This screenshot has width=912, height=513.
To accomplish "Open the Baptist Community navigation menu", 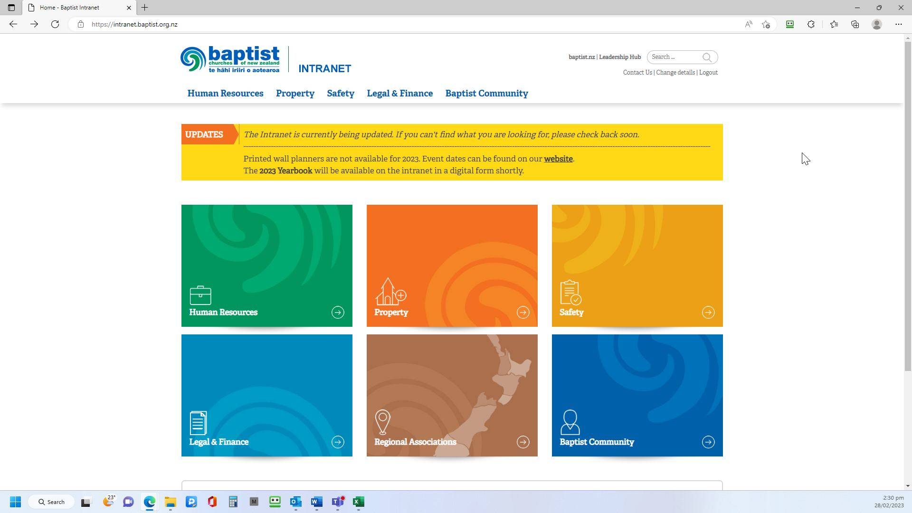I will (486, 94).
